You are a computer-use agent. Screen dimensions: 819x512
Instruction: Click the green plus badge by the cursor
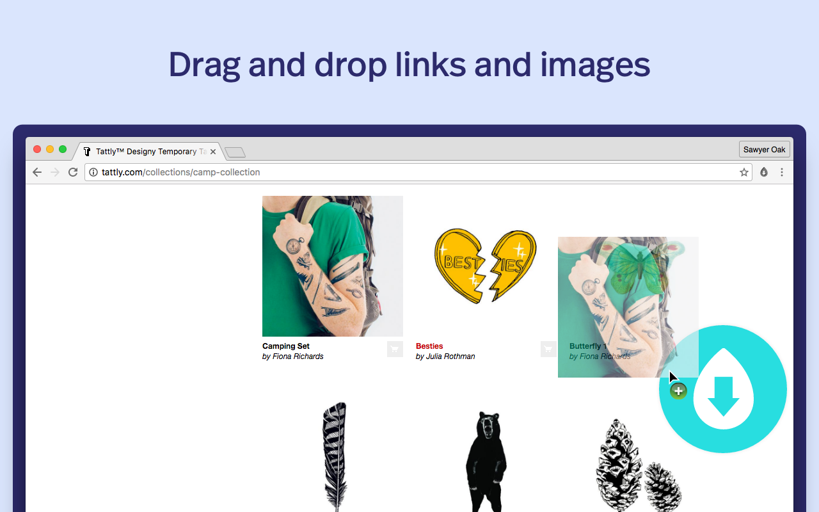(x=678, y=390)
